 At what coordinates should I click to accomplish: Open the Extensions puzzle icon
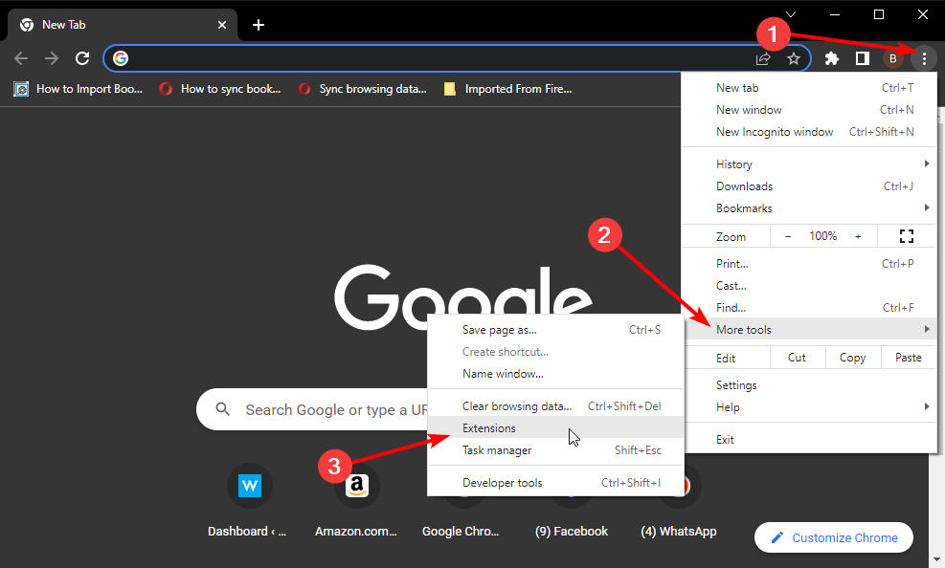click(832, 58)
